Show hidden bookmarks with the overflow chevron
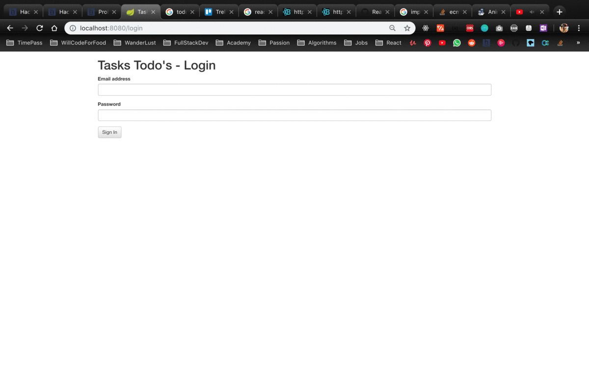This screenshot has height=368, width=589. tap(578, 43)
